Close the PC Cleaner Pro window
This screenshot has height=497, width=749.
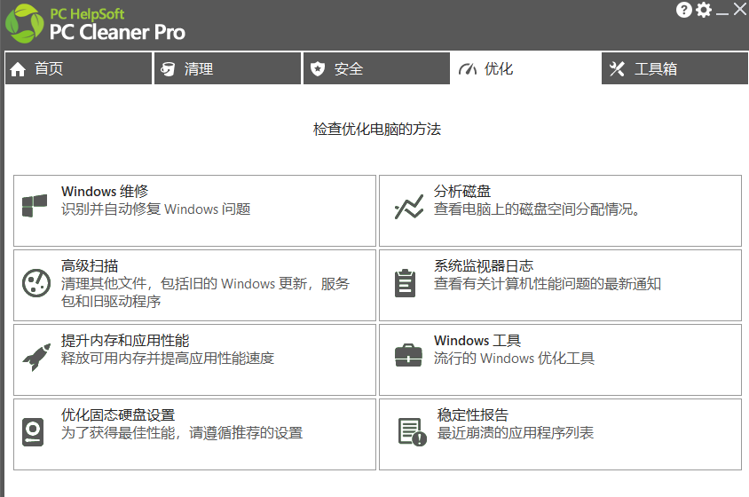740,9
